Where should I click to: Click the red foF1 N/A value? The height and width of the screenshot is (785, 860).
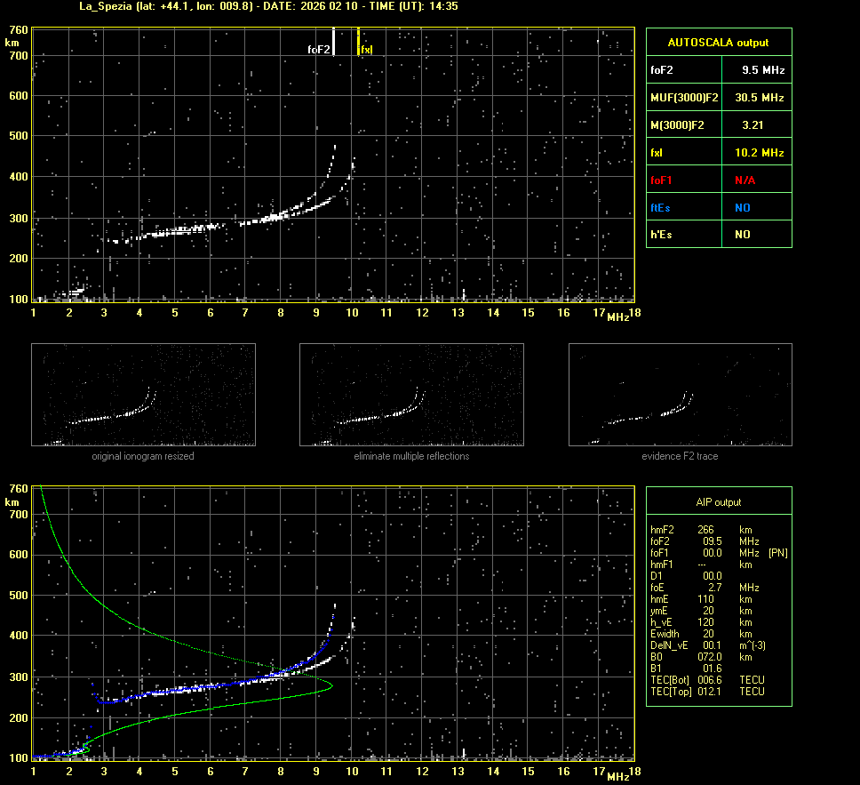point(745,180)
